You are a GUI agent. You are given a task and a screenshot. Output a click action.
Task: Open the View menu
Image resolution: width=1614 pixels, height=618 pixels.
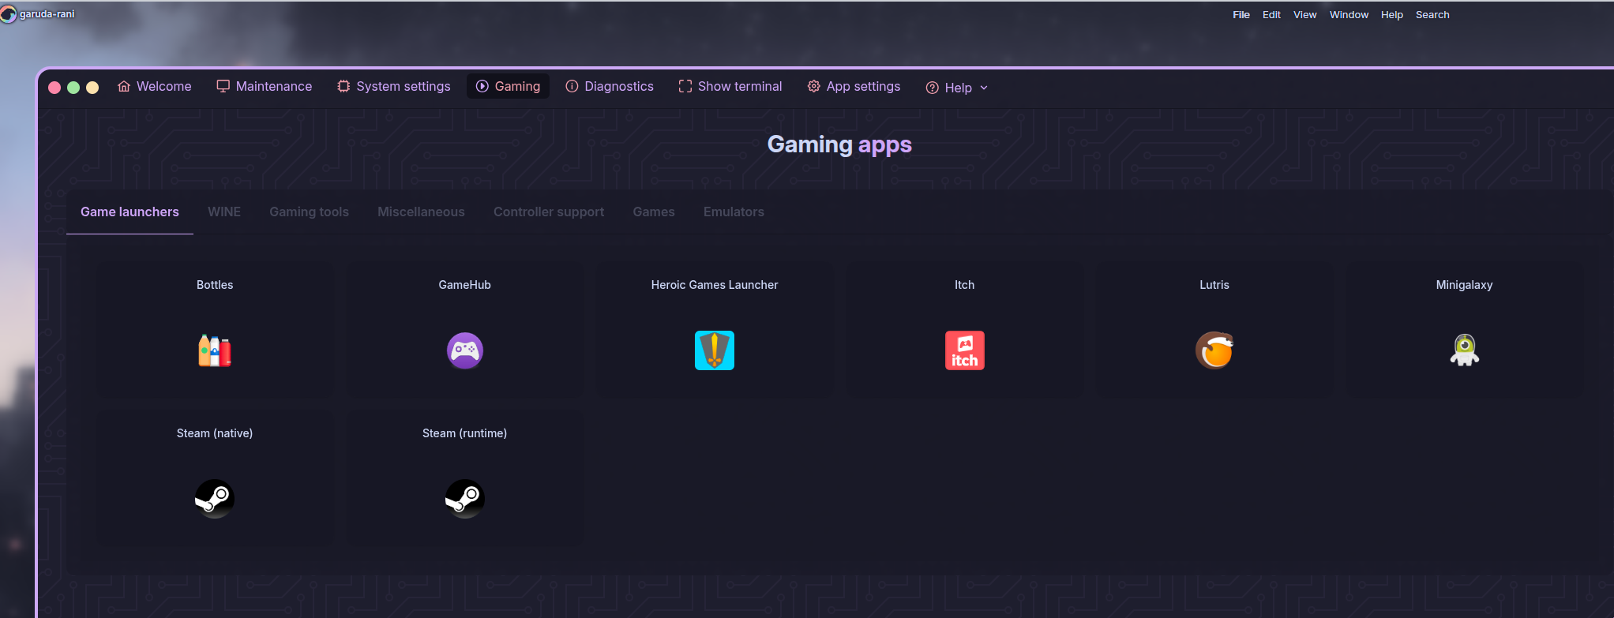1304,15
